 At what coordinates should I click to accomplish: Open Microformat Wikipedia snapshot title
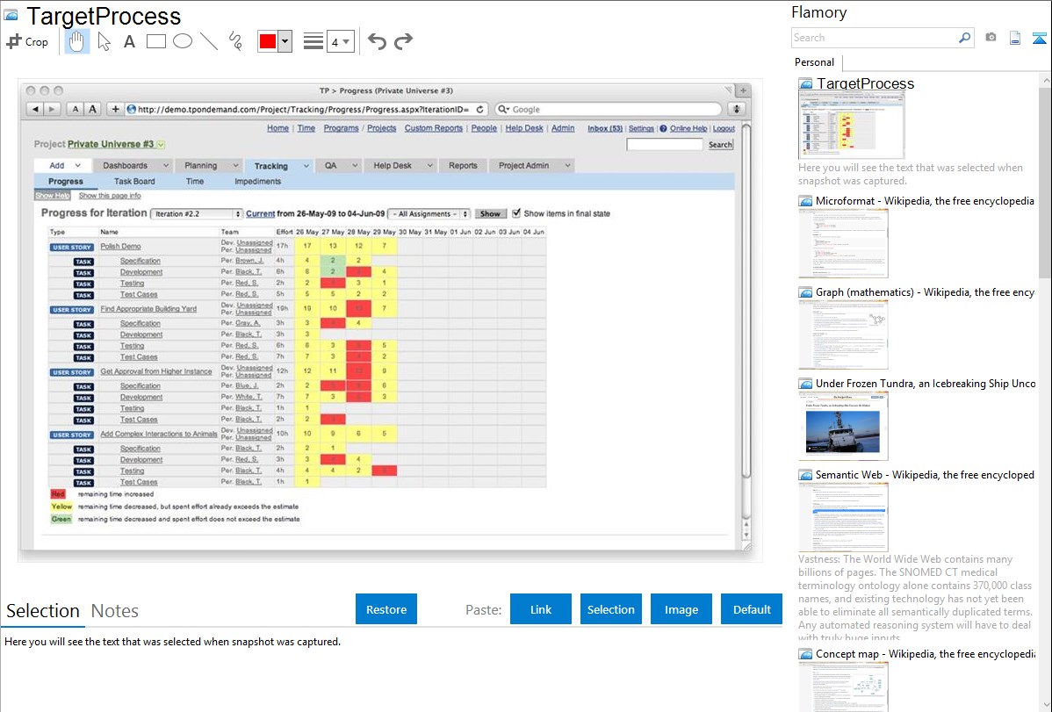click(x=925, y=201)
